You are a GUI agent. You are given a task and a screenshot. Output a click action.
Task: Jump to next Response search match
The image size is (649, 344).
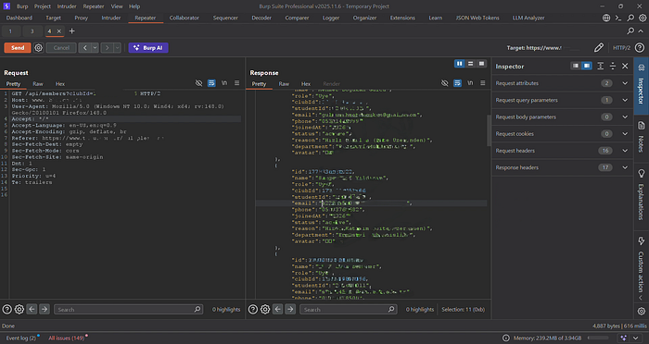pos(290,309)
